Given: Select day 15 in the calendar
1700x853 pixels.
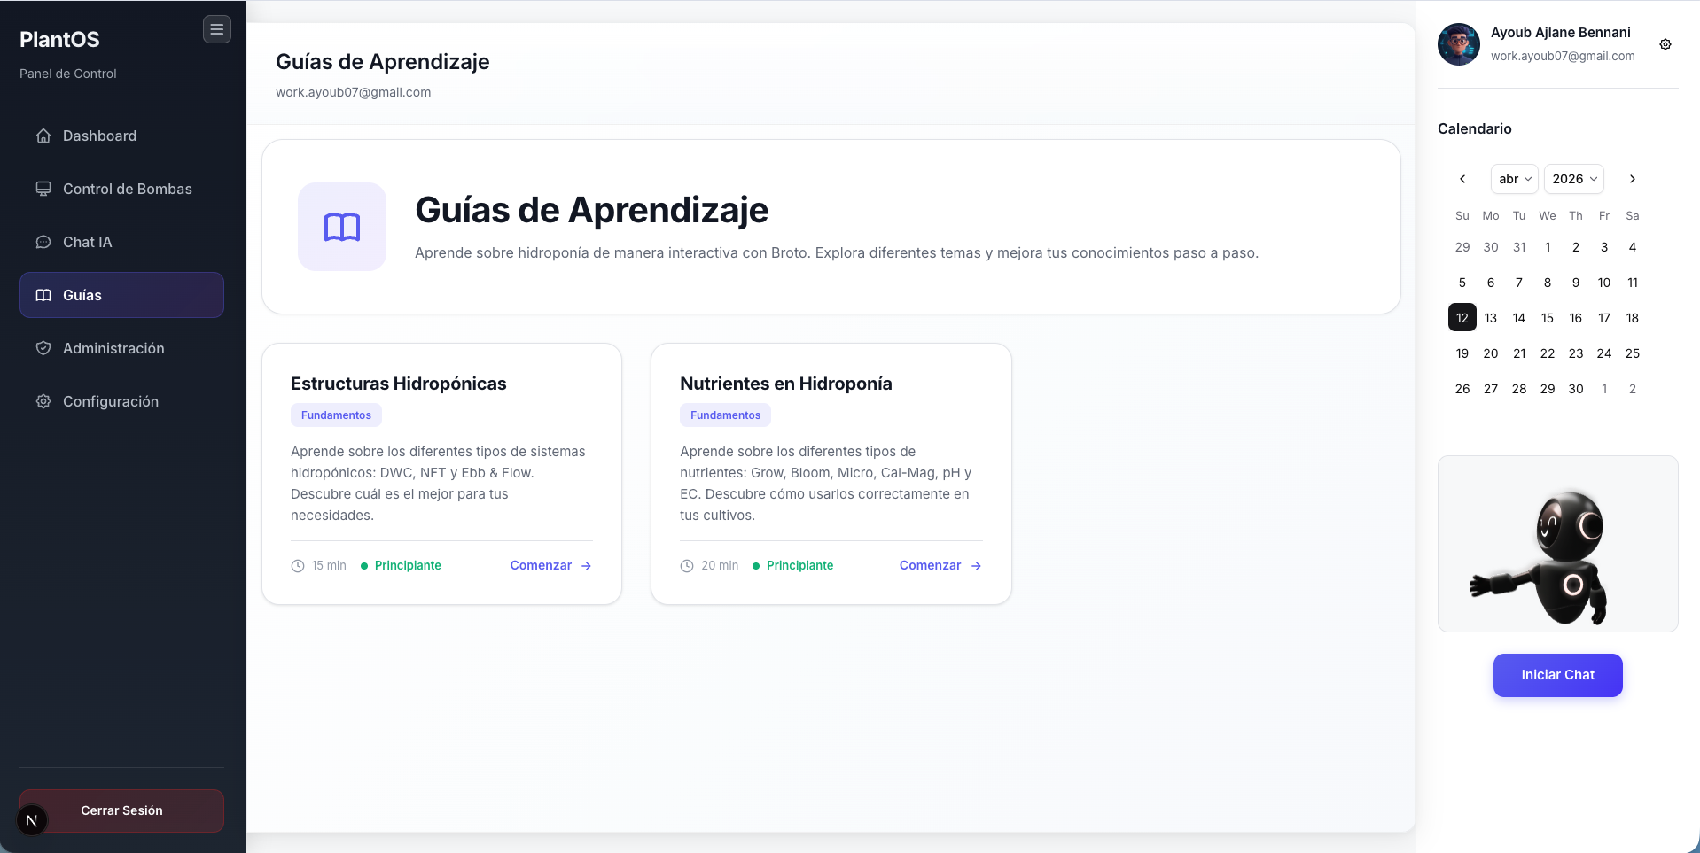Looking at the screenshot, I should click(1548, 317).
